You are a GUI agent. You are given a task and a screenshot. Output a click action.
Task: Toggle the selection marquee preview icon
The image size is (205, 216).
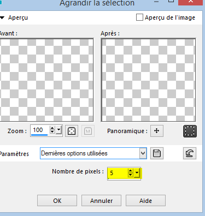coord(190,131)
